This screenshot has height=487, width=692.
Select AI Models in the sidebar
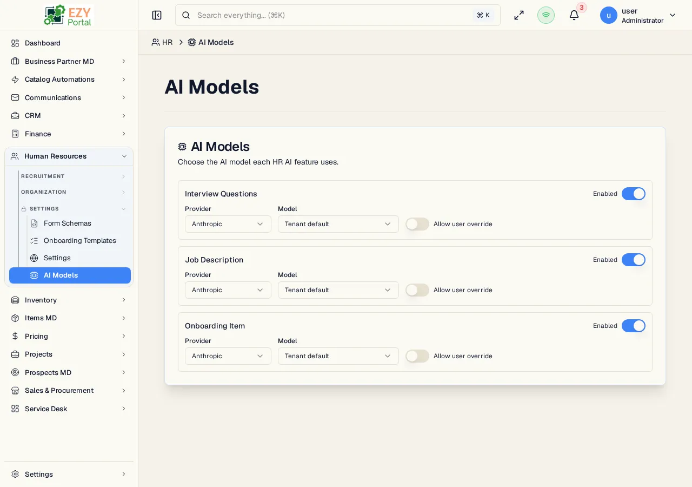pyautogui.click(x=70, y=275)
